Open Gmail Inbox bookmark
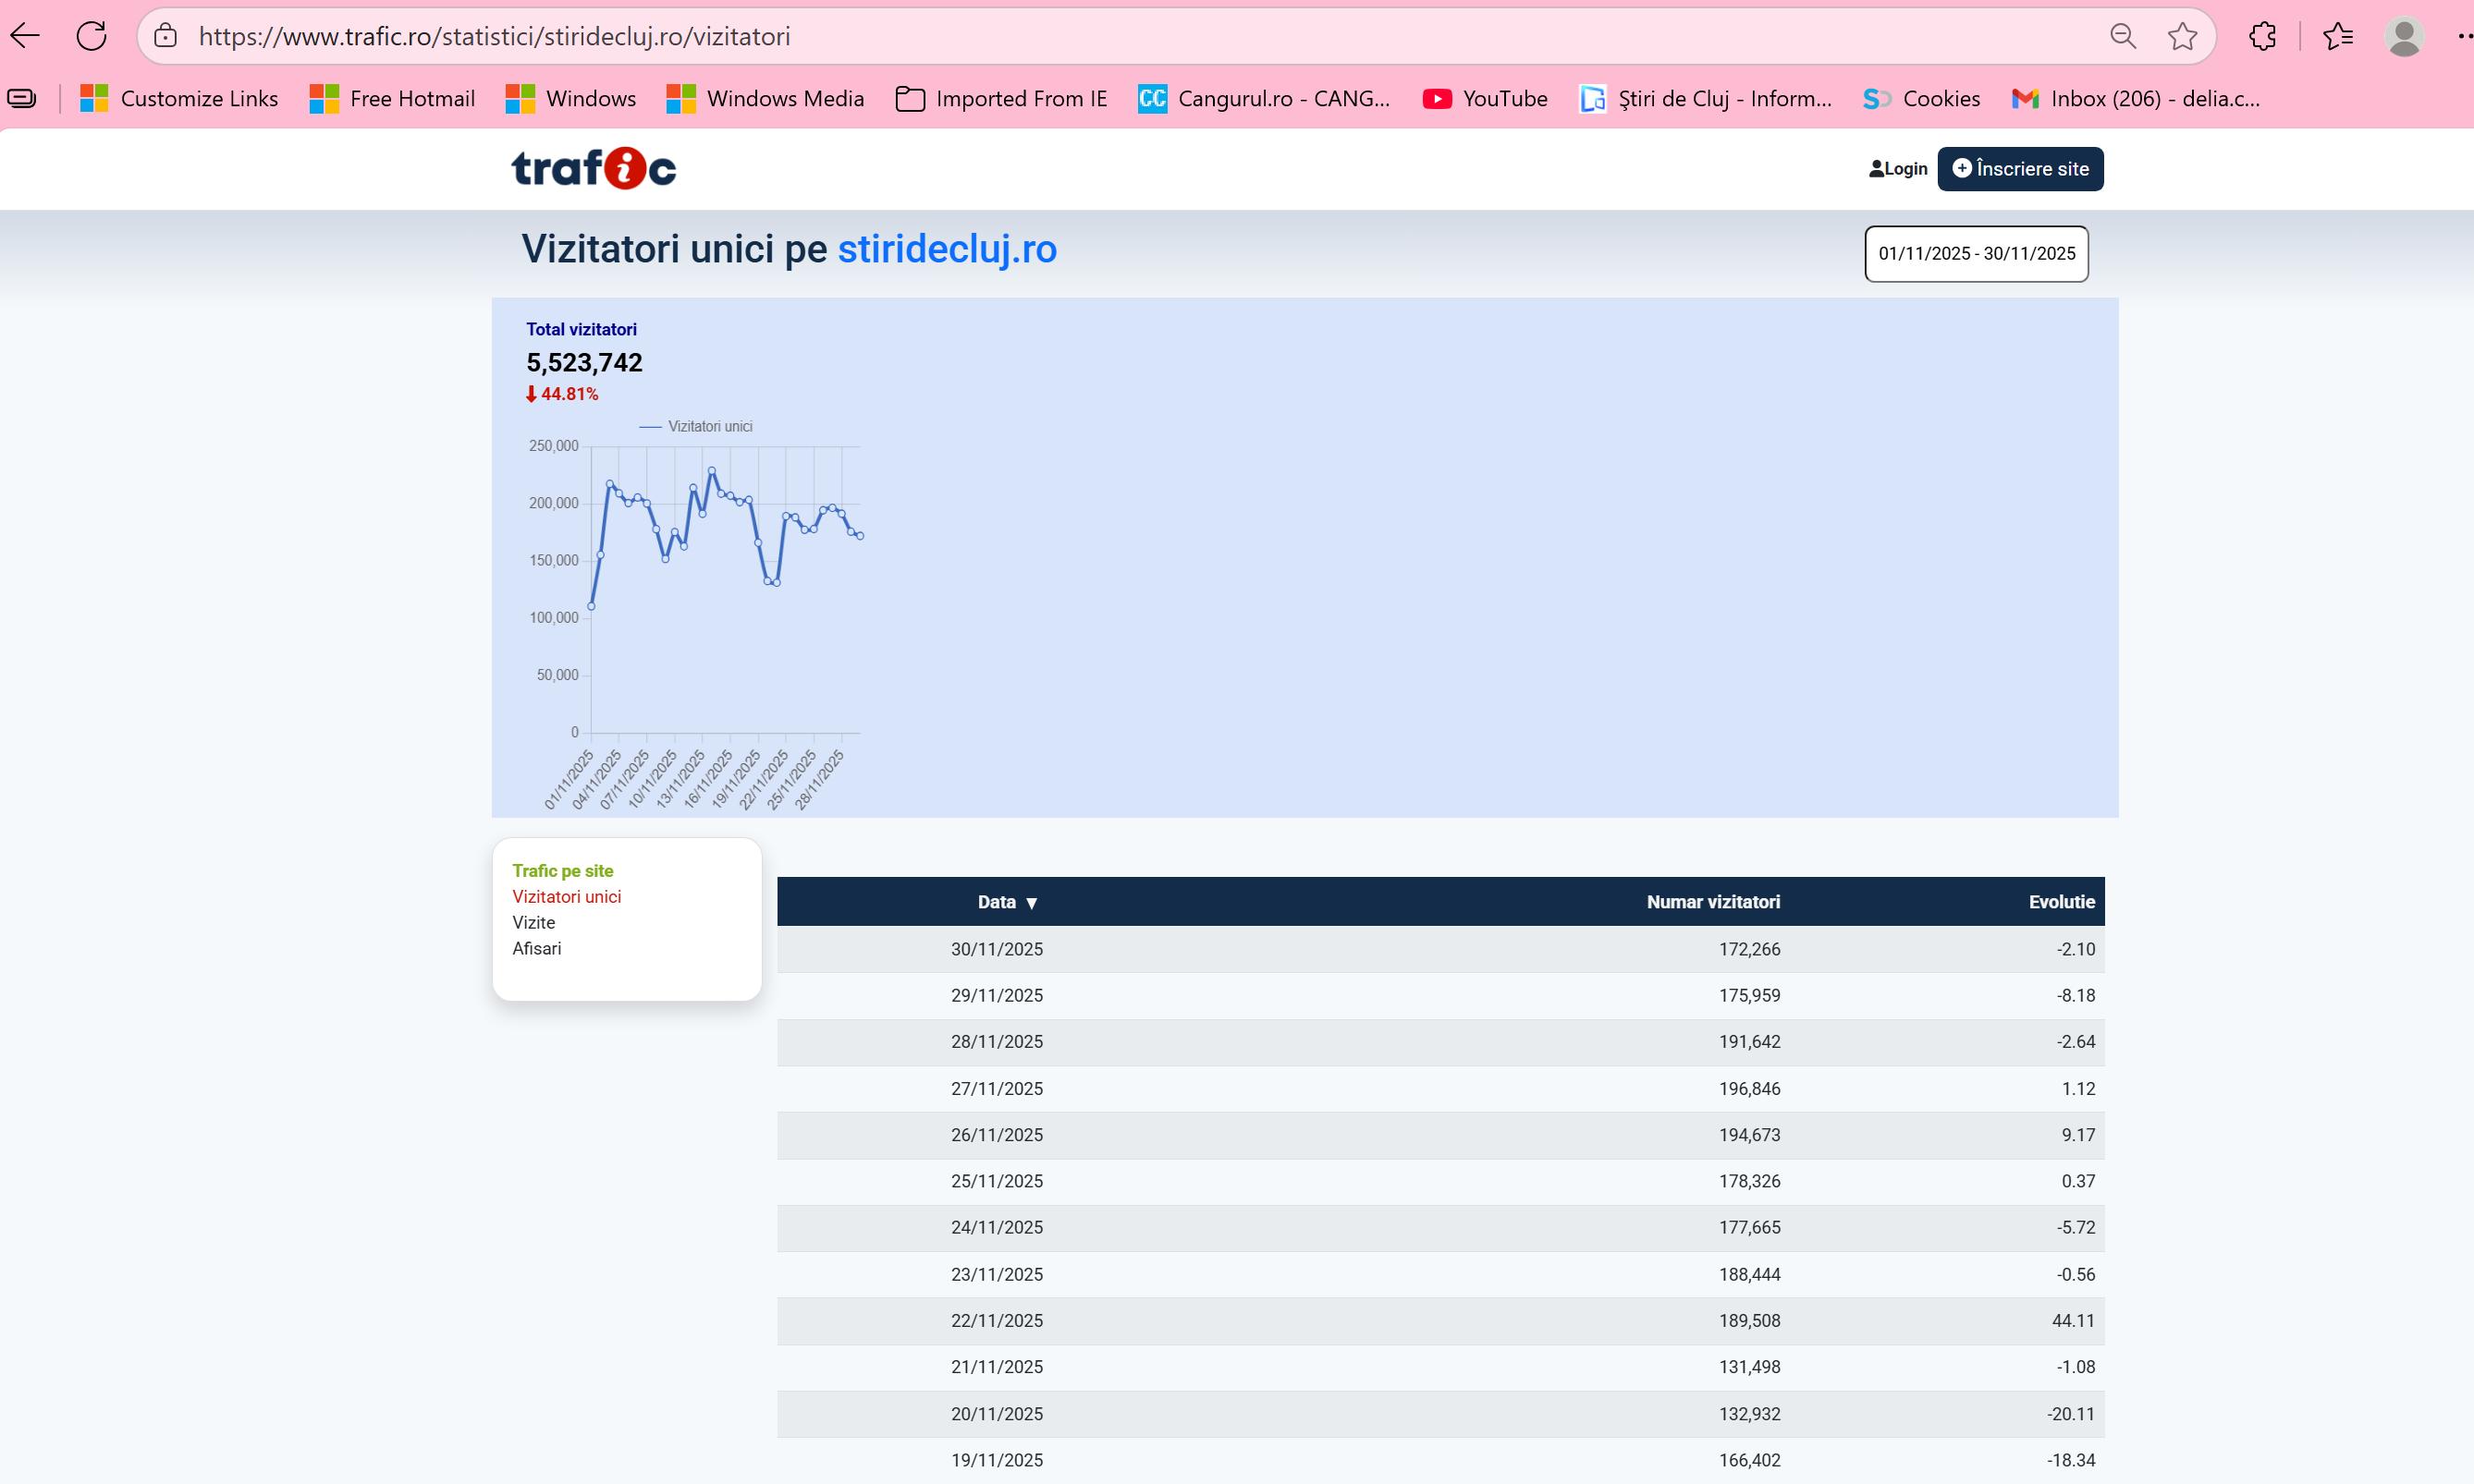 click(2136, 98)
